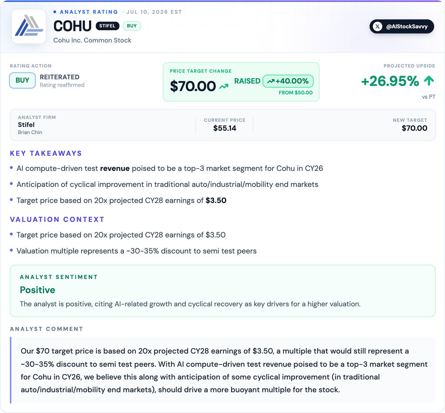The height and width of the screenshot is (413, 445).
Task: Click the COHU ticker title
Action: (x=72, y=26)
